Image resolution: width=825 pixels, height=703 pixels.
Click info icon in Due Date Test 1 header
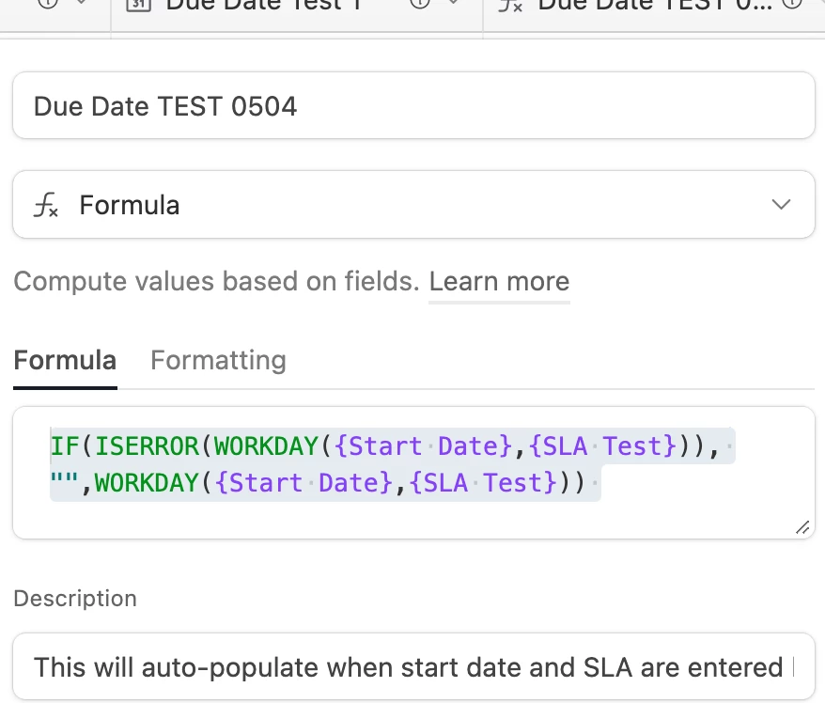[420, 4]
